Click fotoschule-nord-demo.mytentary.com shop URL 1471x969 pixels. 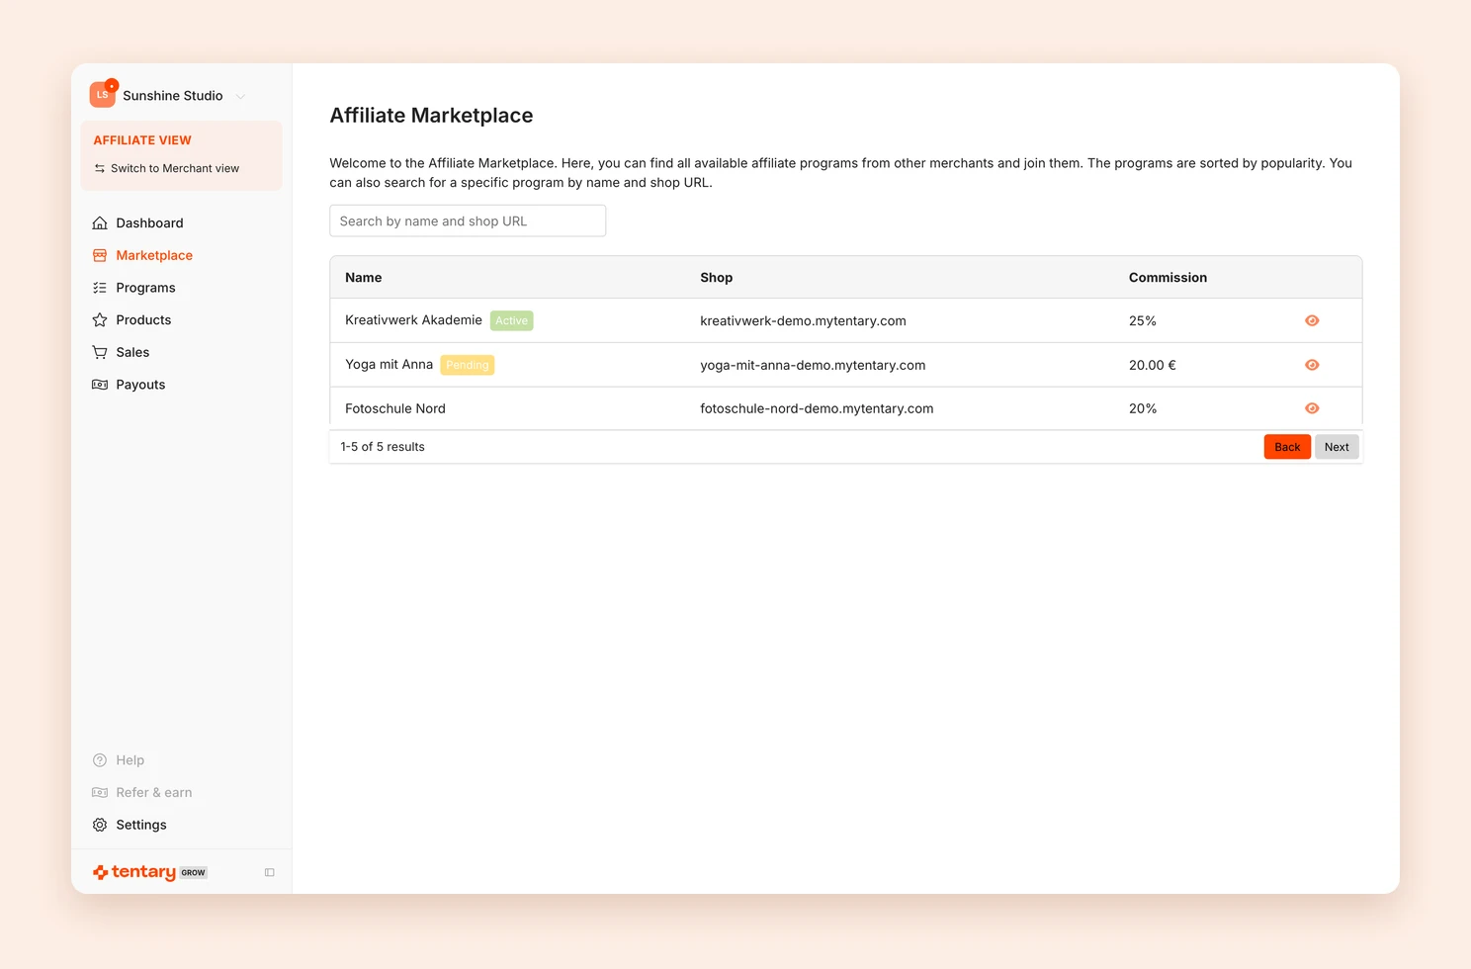pos(817,408)
